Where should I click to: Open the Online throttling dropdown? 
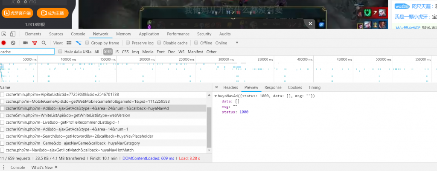pyautogui.click(x=237, y=43)
